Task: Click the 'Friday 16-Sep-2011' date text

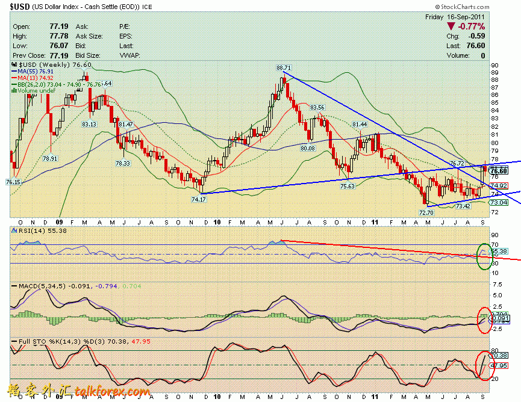Action: [455, 17]
